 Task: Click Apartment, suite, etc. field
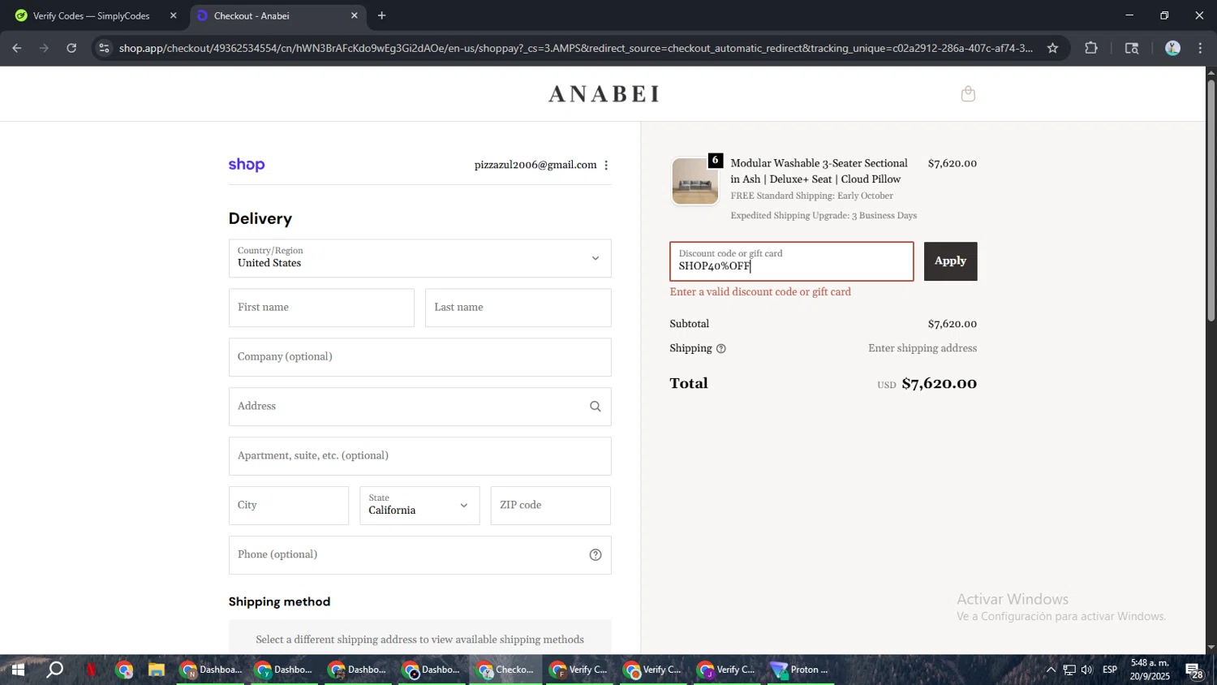[419, 456]
